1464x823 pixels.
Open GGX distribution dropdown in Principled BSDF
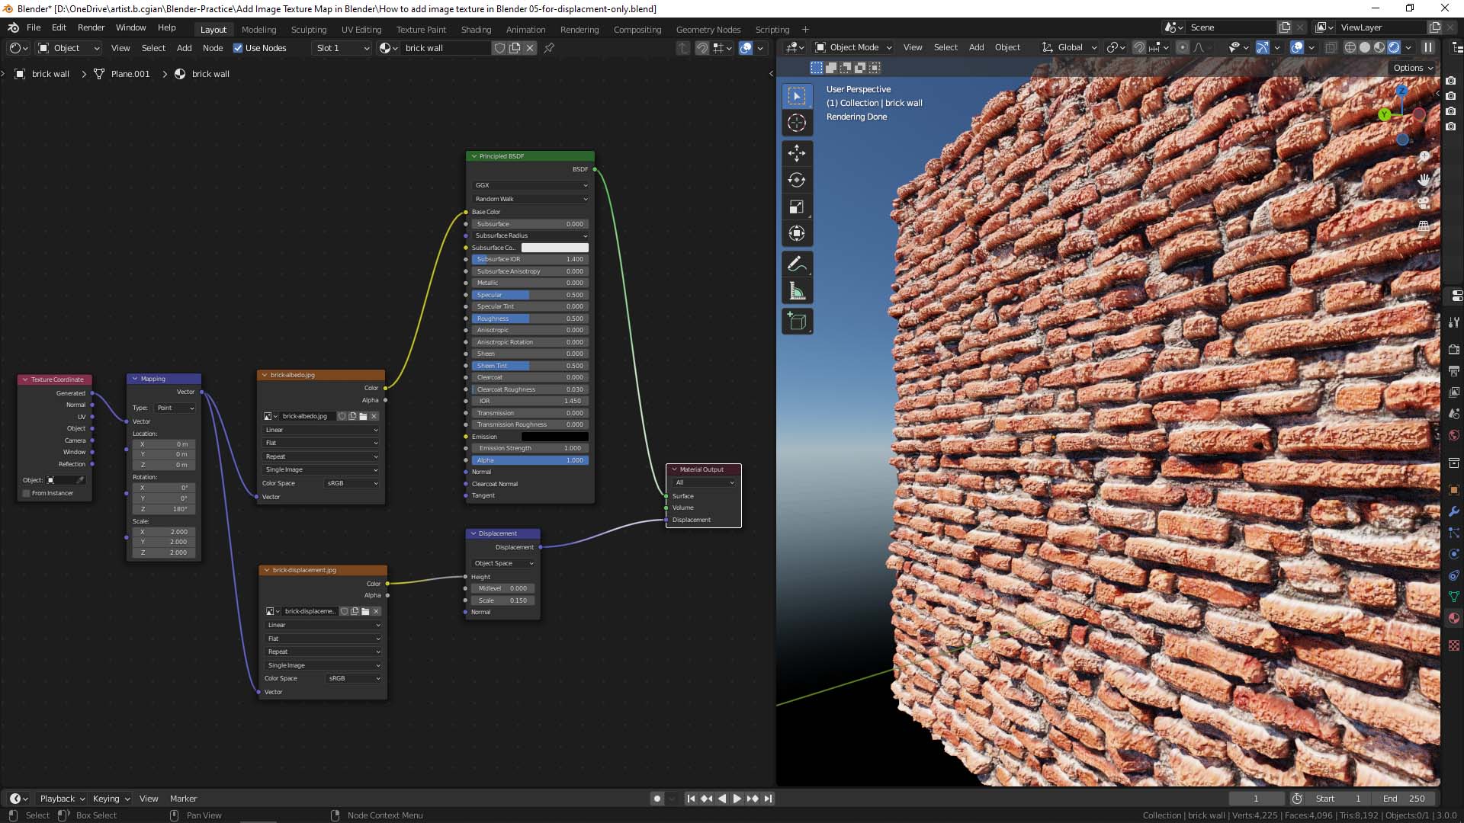tap(530, 185)
